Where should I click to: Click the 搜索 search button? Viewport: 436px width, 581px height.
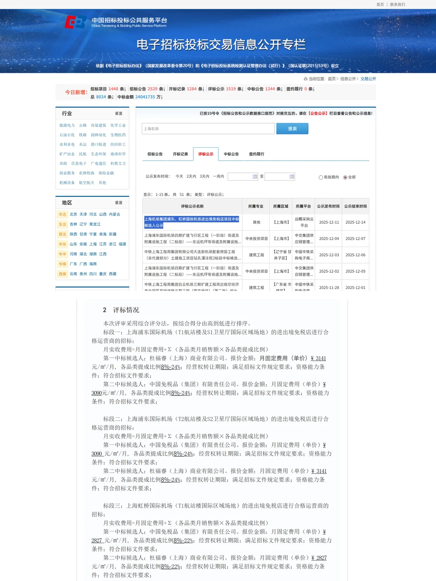click(x=292, y=128)
